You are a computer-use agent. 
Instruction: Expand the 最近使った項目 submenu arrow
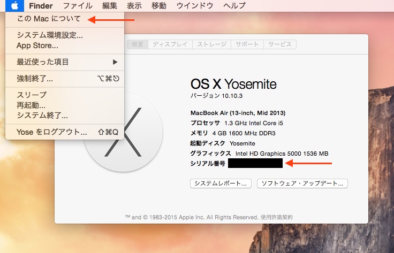pos(115,62)
